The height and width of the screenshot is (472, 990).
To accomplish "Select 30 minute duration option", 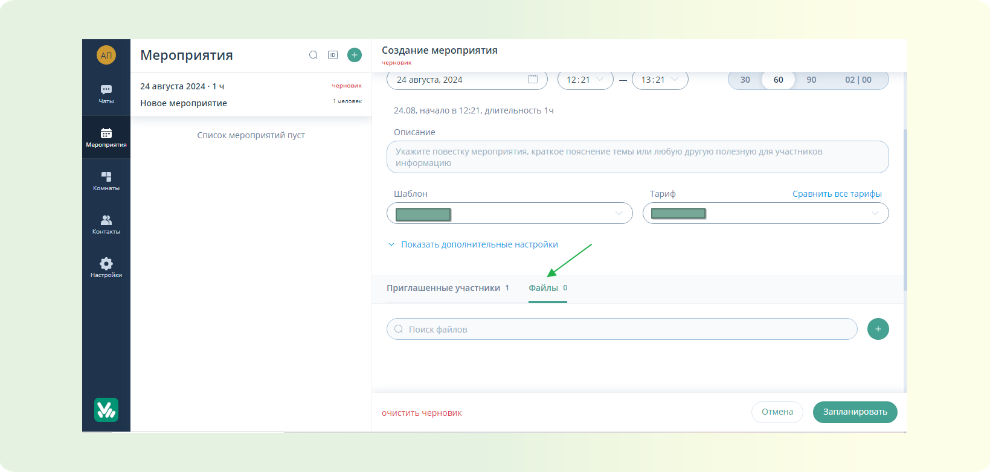I will pos(745,80).
